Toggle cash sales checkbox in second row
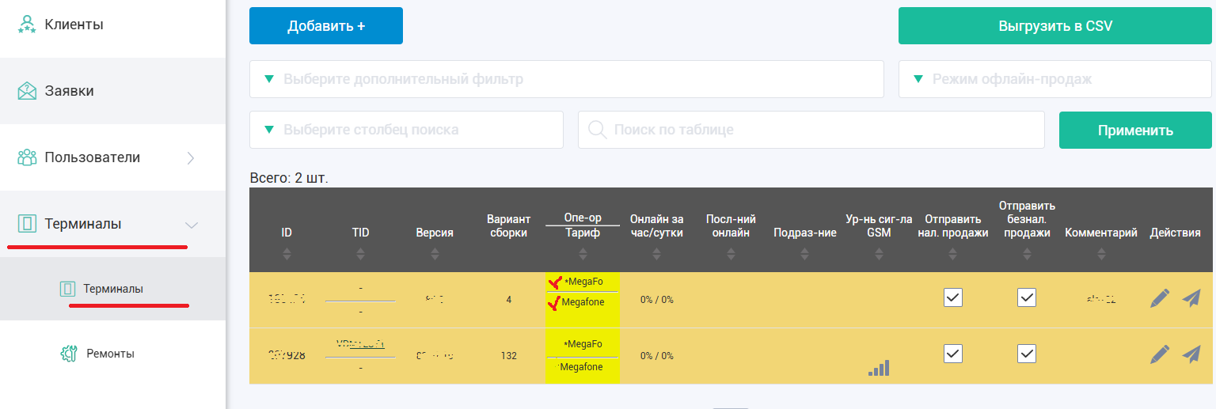The image size is (1216, 409). click(x=953, y=354)
